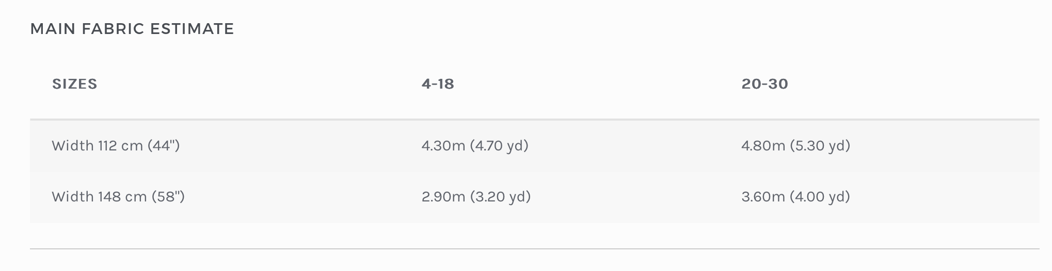
Task: Click the word FABRIC in the heading
Action: coord(113,29)
